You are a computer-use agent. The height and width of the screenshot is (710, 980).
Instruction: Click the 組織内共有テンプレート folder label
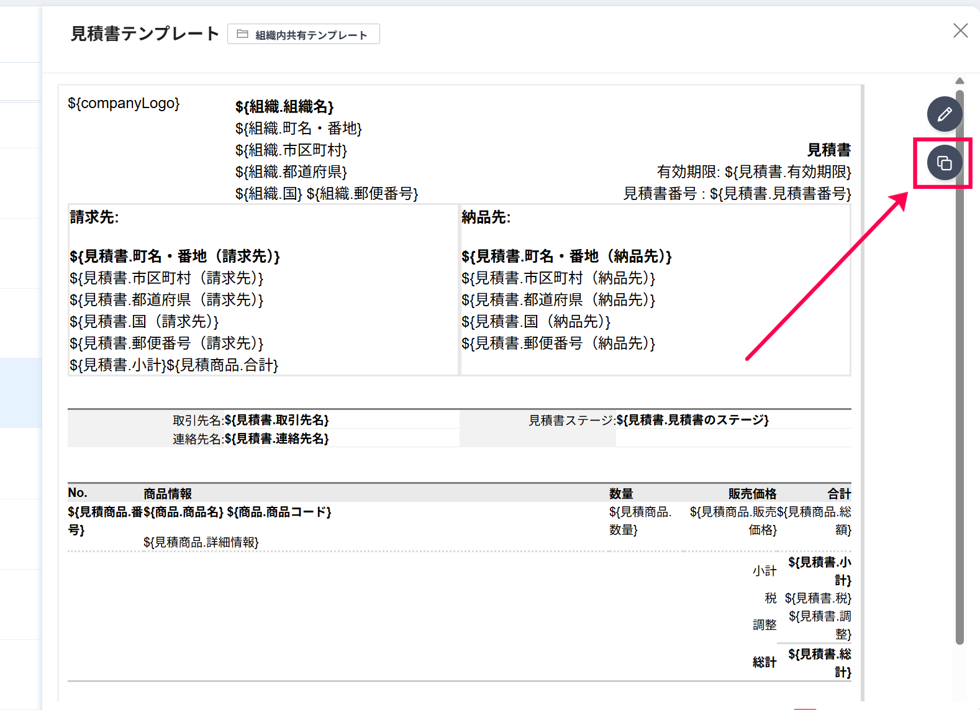pyautogui.click(x=311, y=35)
